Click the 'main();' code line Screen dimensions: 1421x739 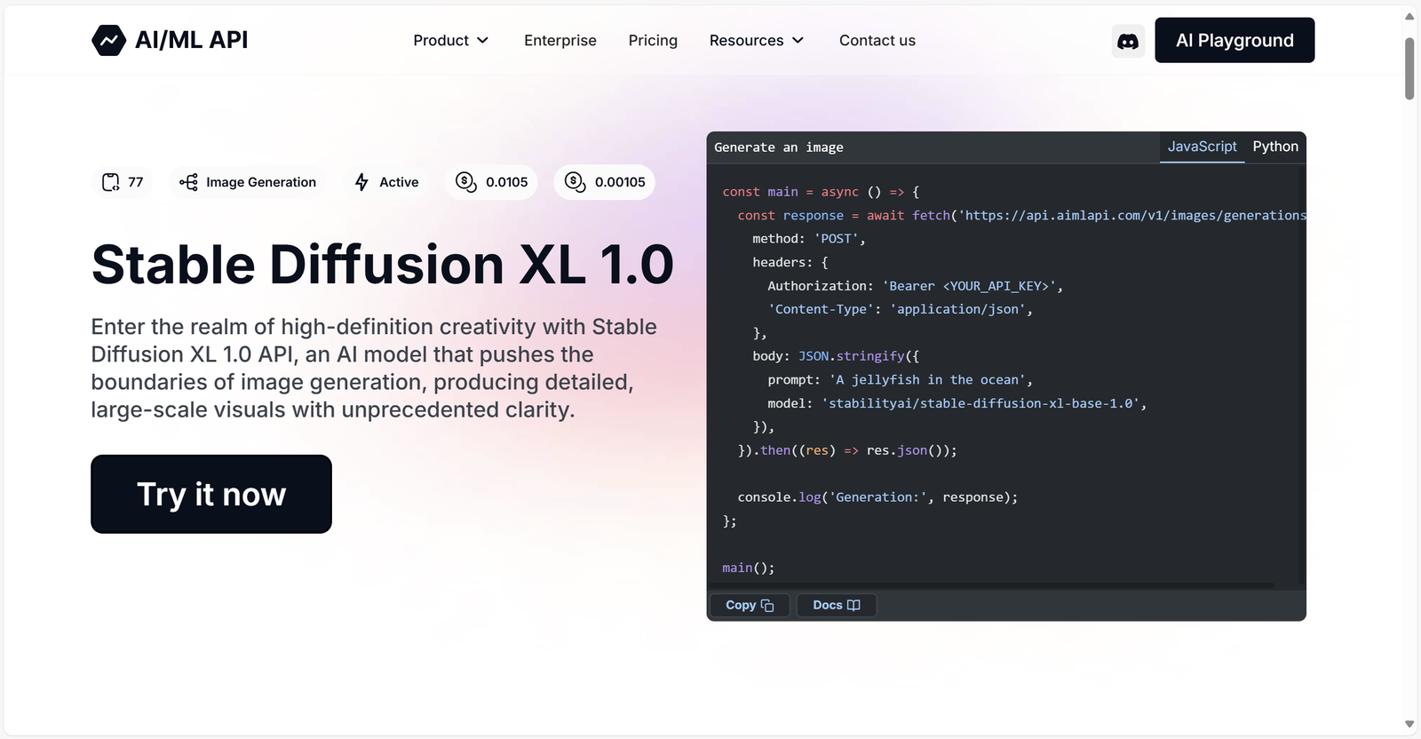(749, 568)
